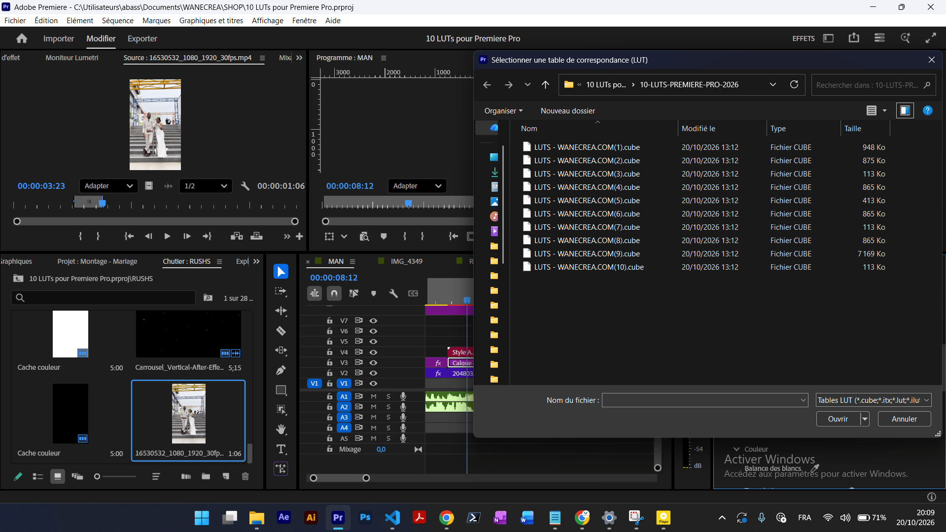Select the Ripple Edit tool
This screenshot has width=946, height=532.
coord(281,311)
